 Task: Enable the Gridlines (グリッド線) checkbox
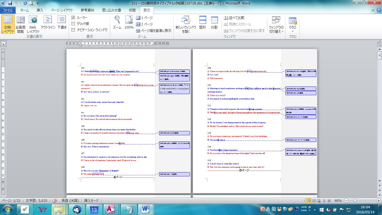pyautogui.click(x=73, y=24)
